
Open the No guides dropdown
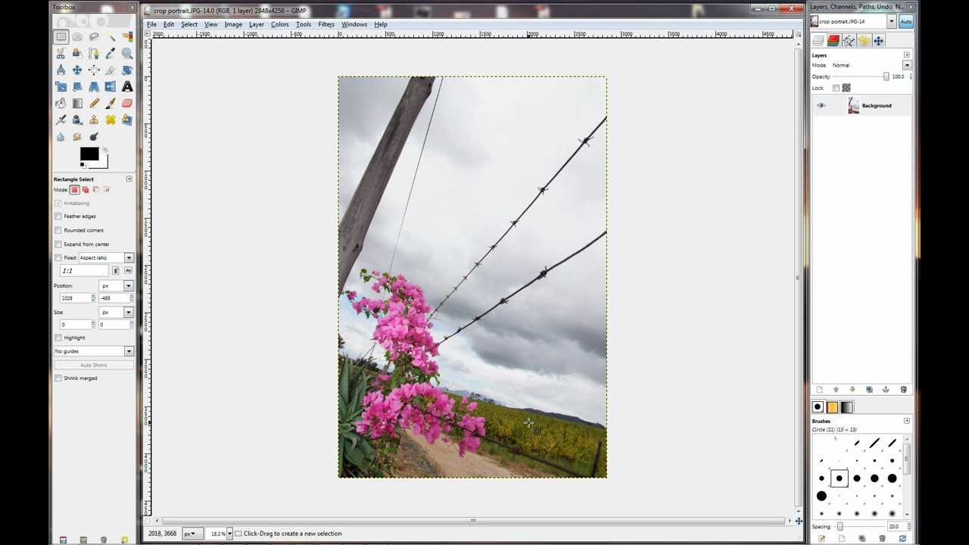[x=94, y=351]
